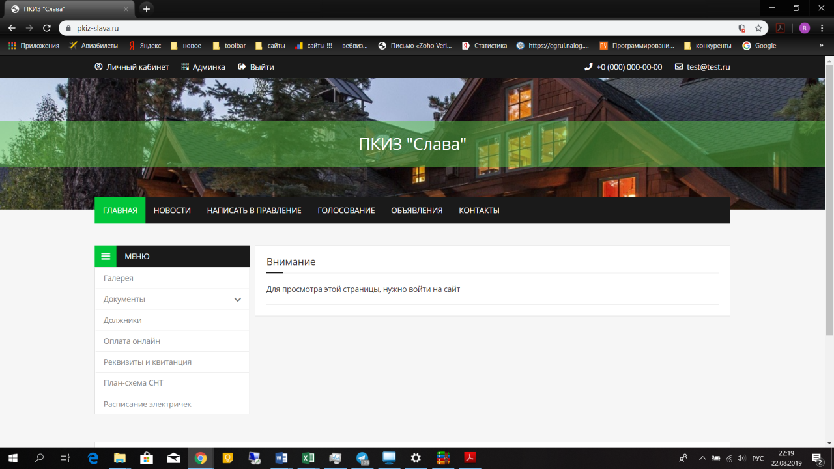Switch the РУС keyboard language indicator
Viewport: 834px width, 469px height.
758,458
